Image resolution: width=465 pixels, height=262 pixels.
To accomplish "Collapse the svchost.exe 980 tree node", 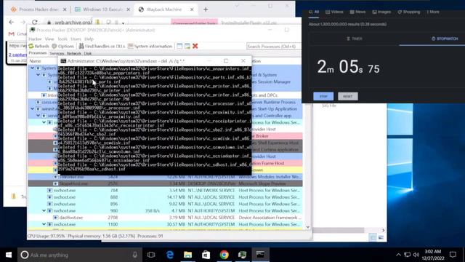I will pyautogui.click(x=44, y=210).
